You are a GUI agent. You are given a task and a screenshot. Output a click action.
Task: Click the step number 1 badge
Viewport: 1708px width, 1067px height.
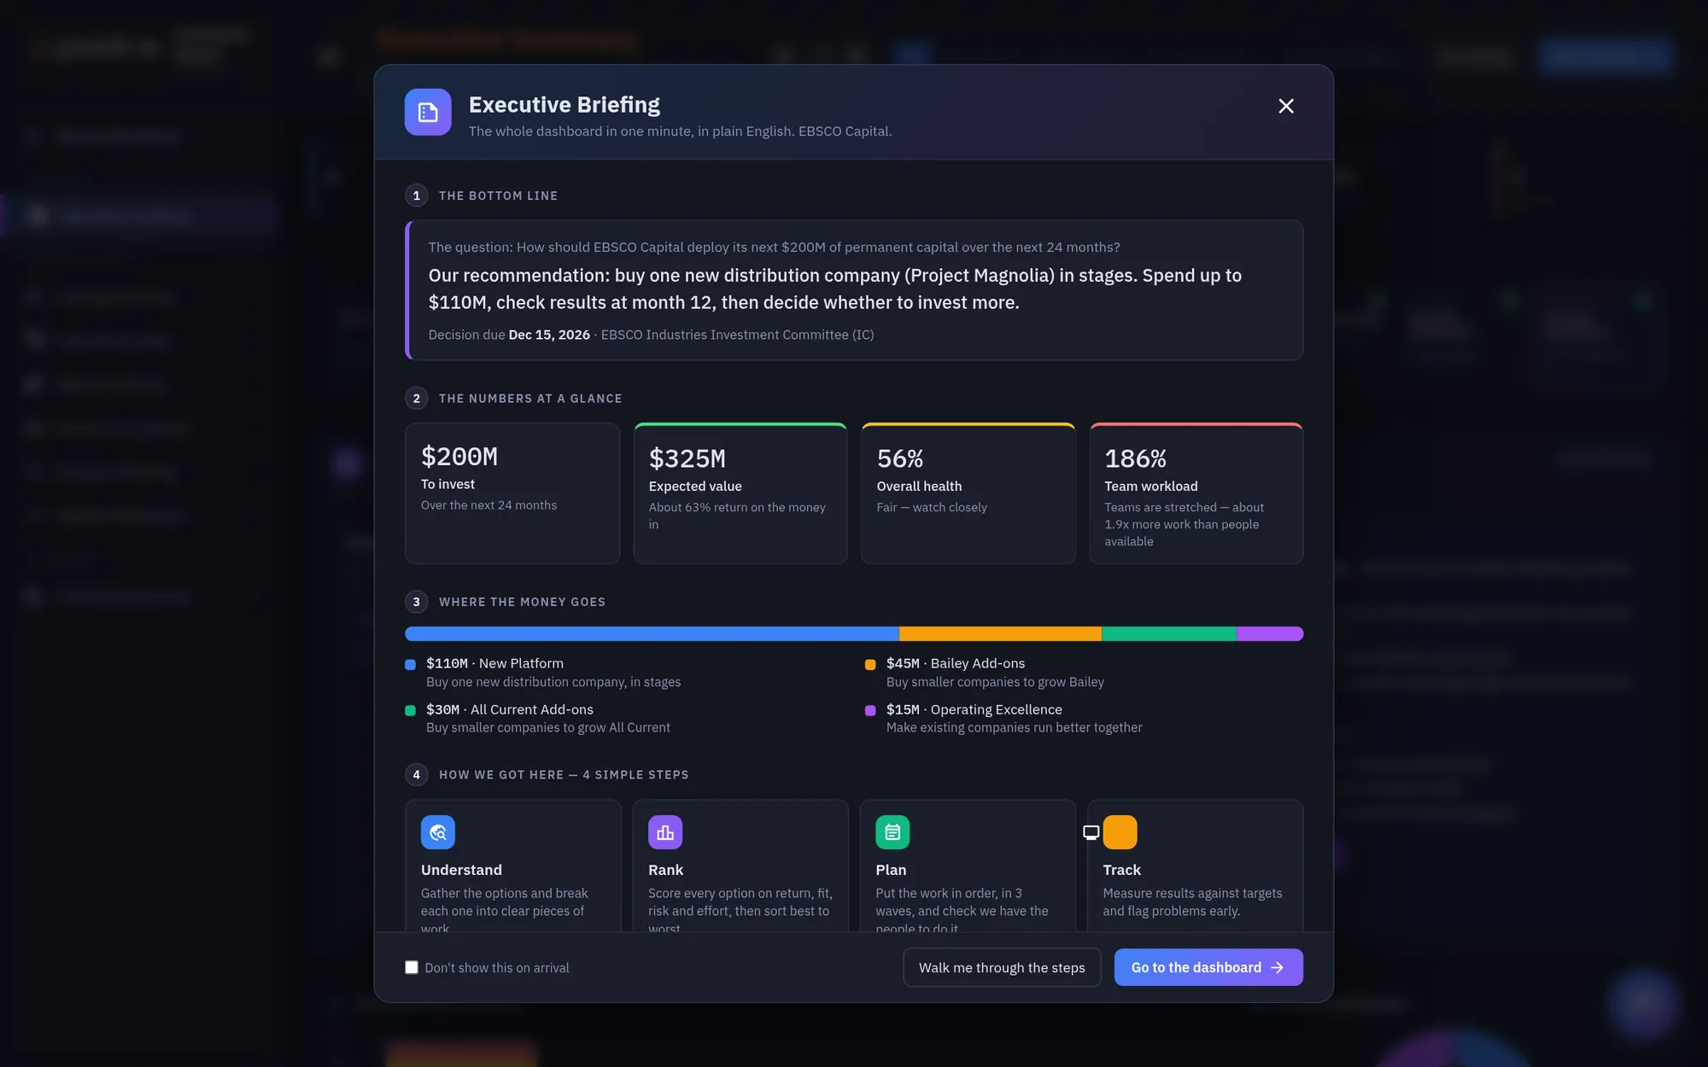click(417, 195)
